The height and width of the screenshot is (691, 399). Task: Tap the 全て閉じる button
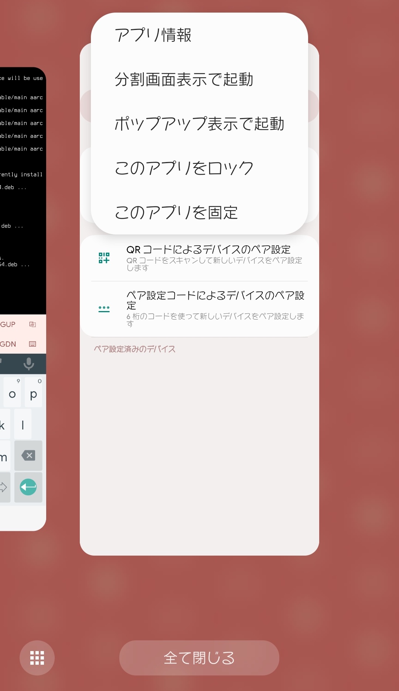click(x=199, y=658)
